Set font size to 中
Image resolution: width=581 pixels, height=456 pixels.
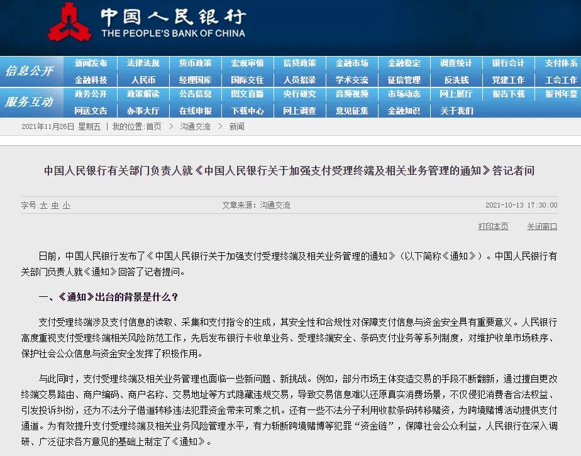point(55,206)
